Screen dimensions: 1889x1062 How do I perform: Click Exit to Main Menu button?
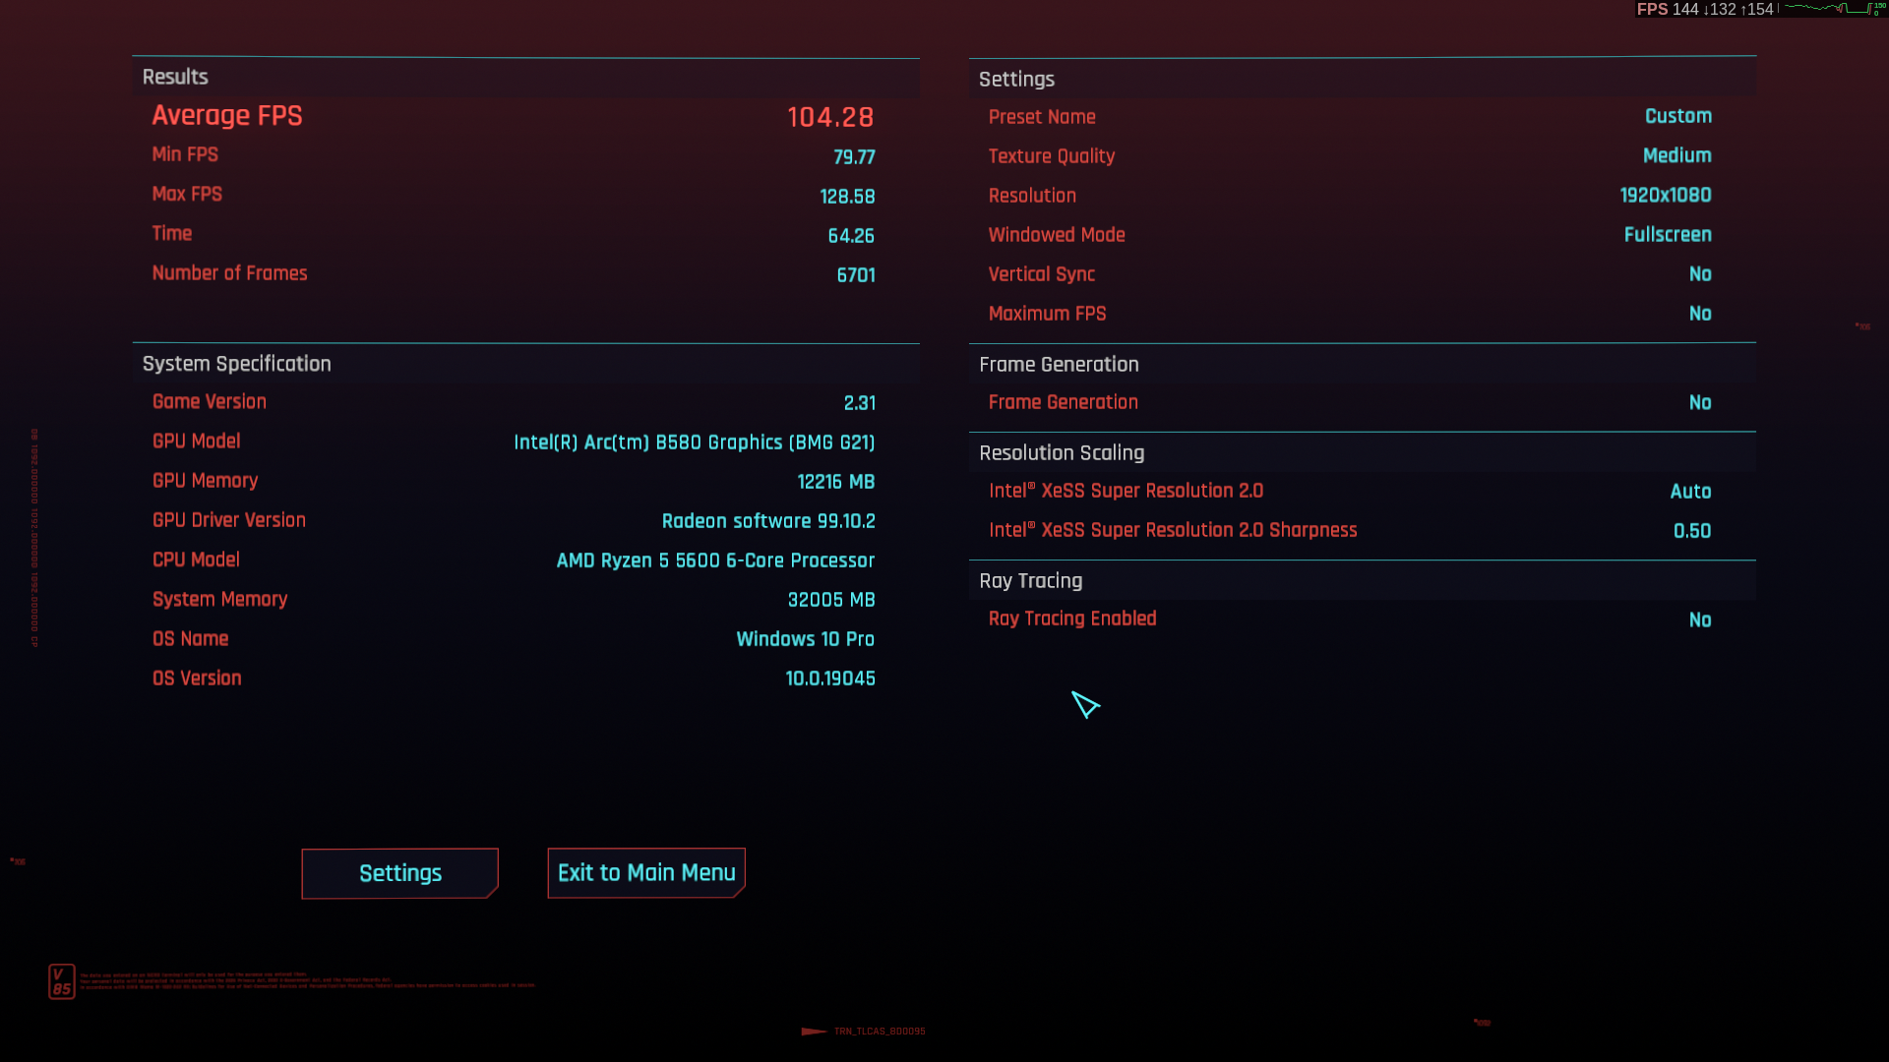coord(646,873)
